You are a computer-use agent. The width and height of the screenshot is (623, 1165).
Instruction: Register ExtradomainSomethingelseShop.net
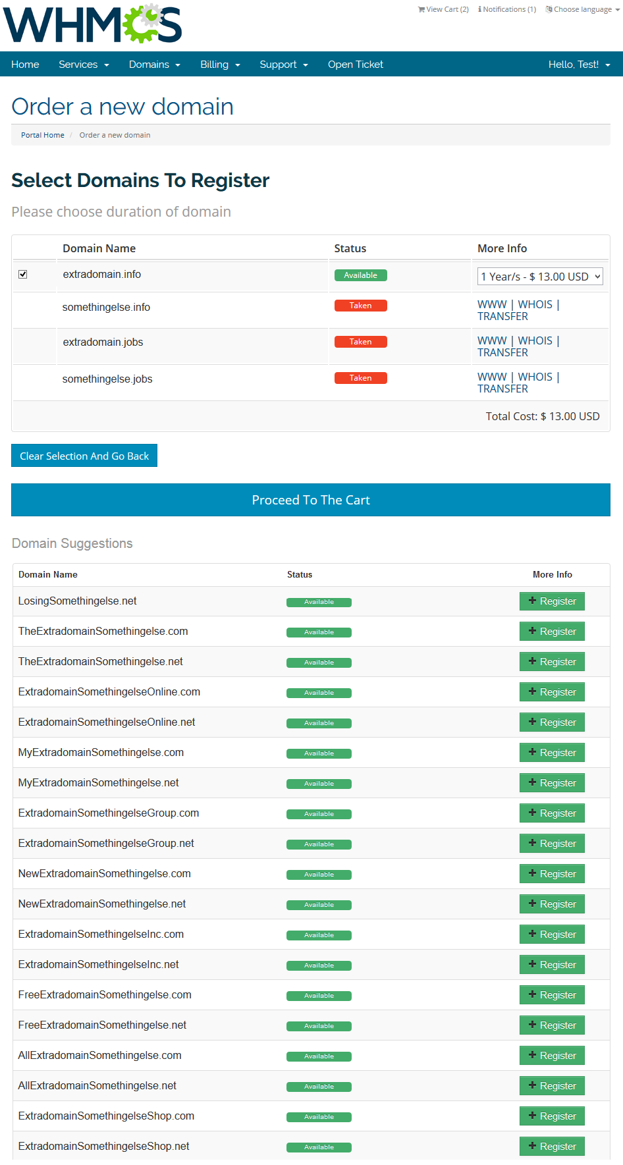pos(552,1147)
